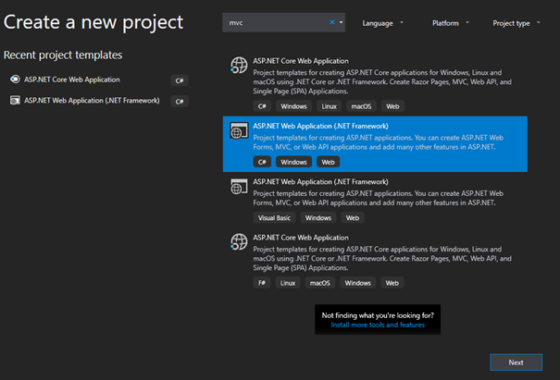Click the highlighted ASP.NET Web Application (.NET Framework) template icon
Screen dimensions: 560x380
pos(239,130)
